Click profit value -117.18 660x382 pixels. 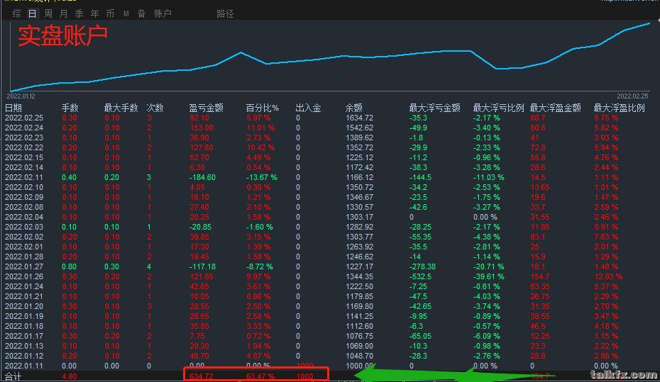[202, 266]
